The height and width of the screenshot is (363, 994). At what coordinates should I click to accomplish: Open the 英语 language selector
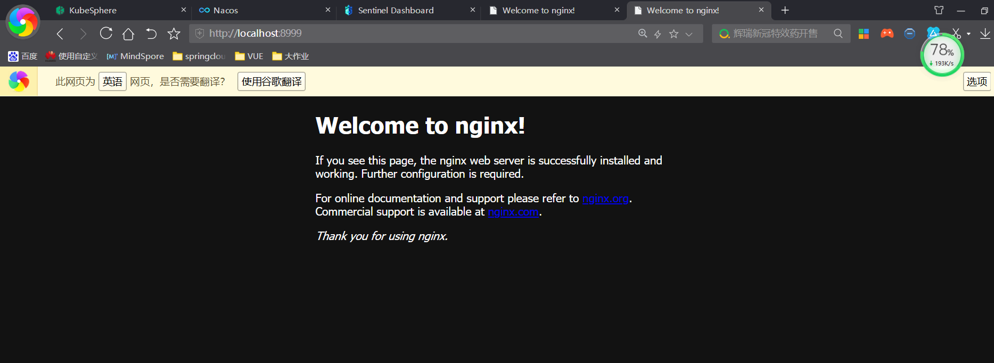pyautogui.click(x=112, y=81)
